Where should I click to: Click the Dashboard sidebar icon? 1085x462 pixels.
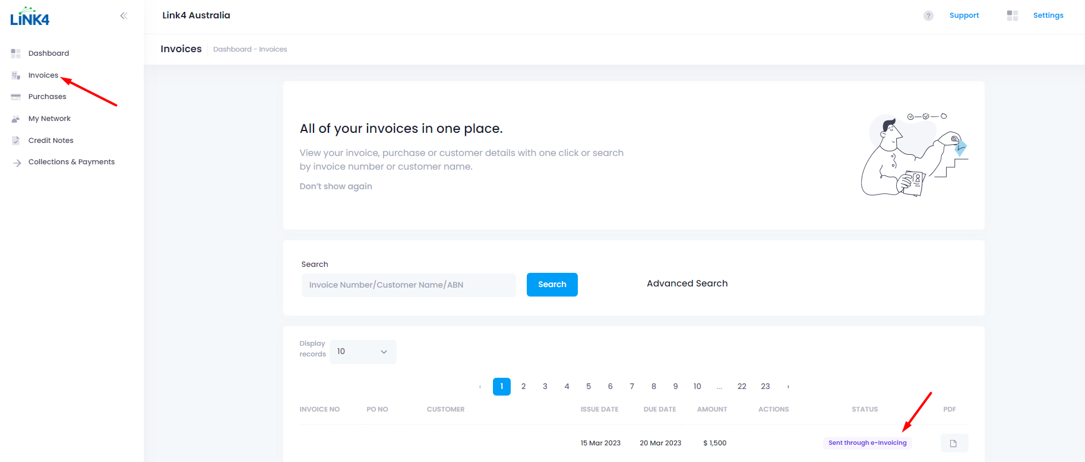(16, 53)
